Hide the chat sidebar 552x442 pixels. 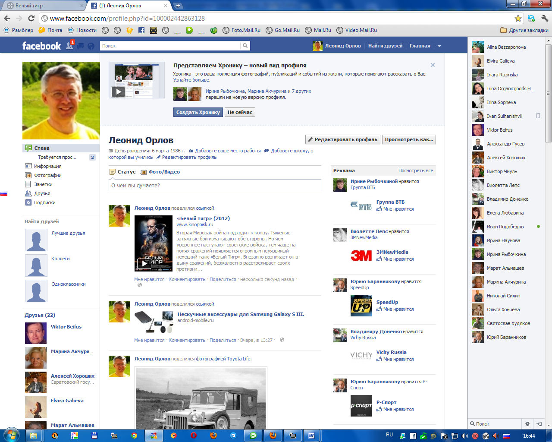coord(539,424)
